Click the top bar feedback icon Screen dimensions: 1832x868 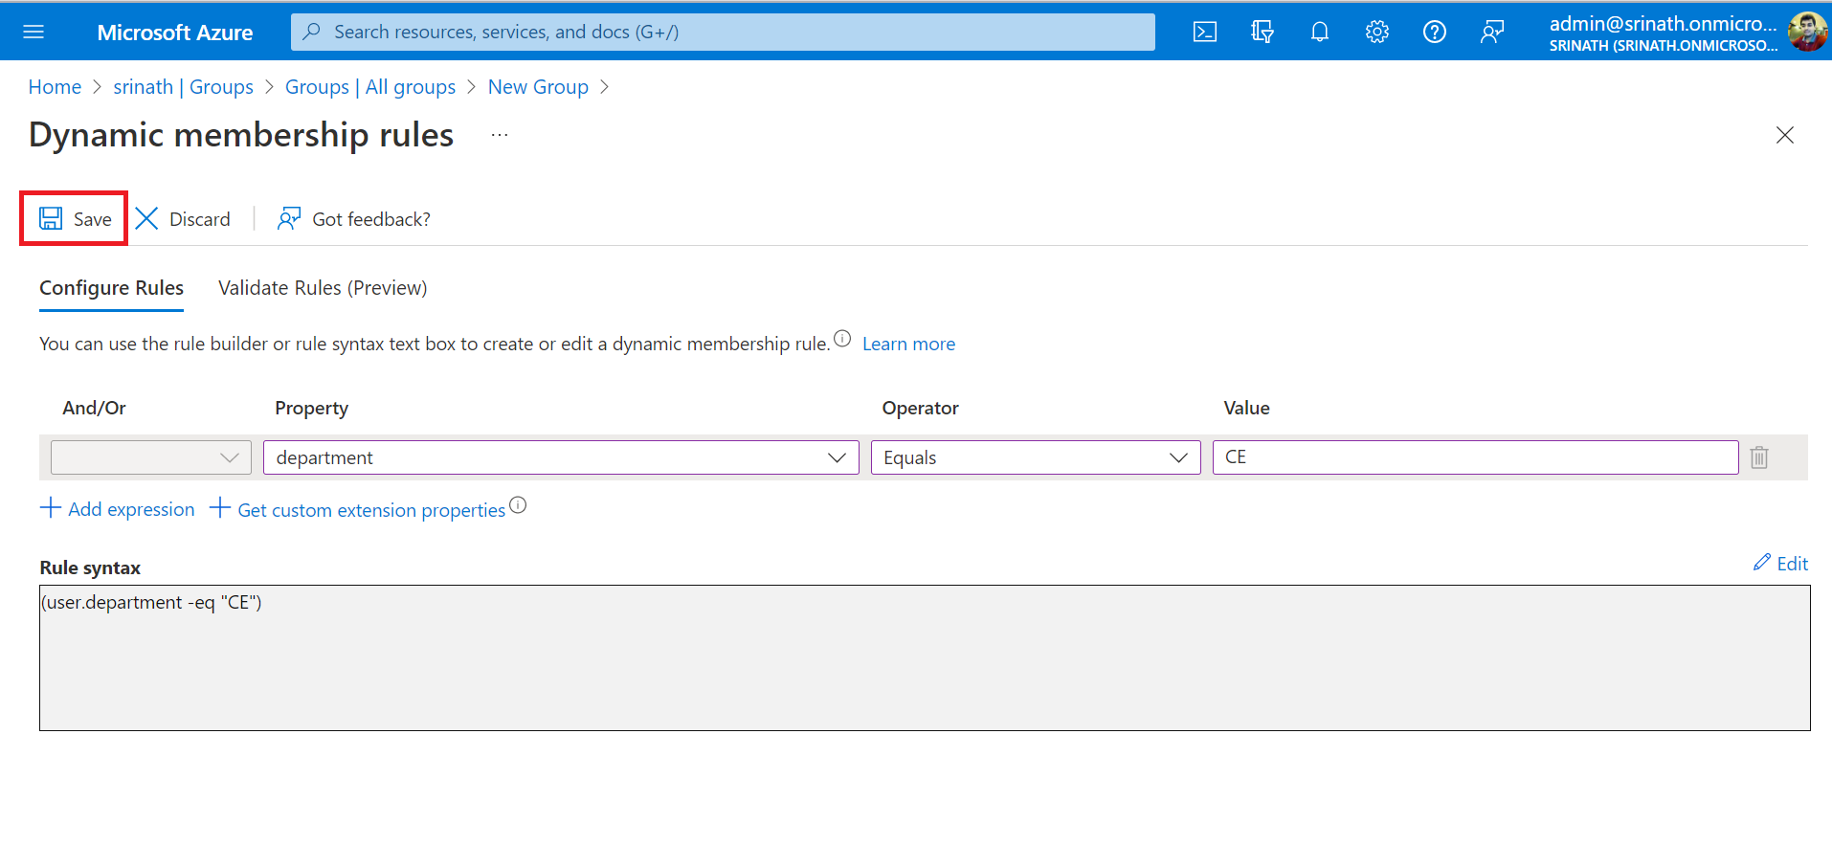click(1491, 32)
